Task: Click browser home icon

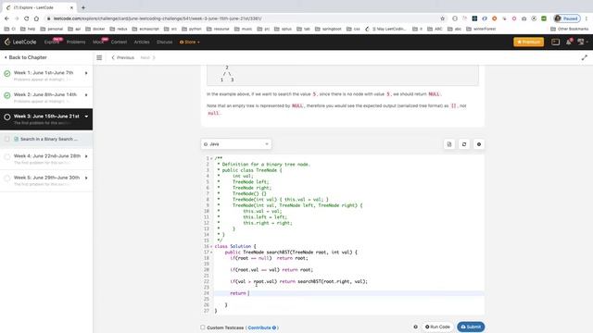Action: pos(36,18)
